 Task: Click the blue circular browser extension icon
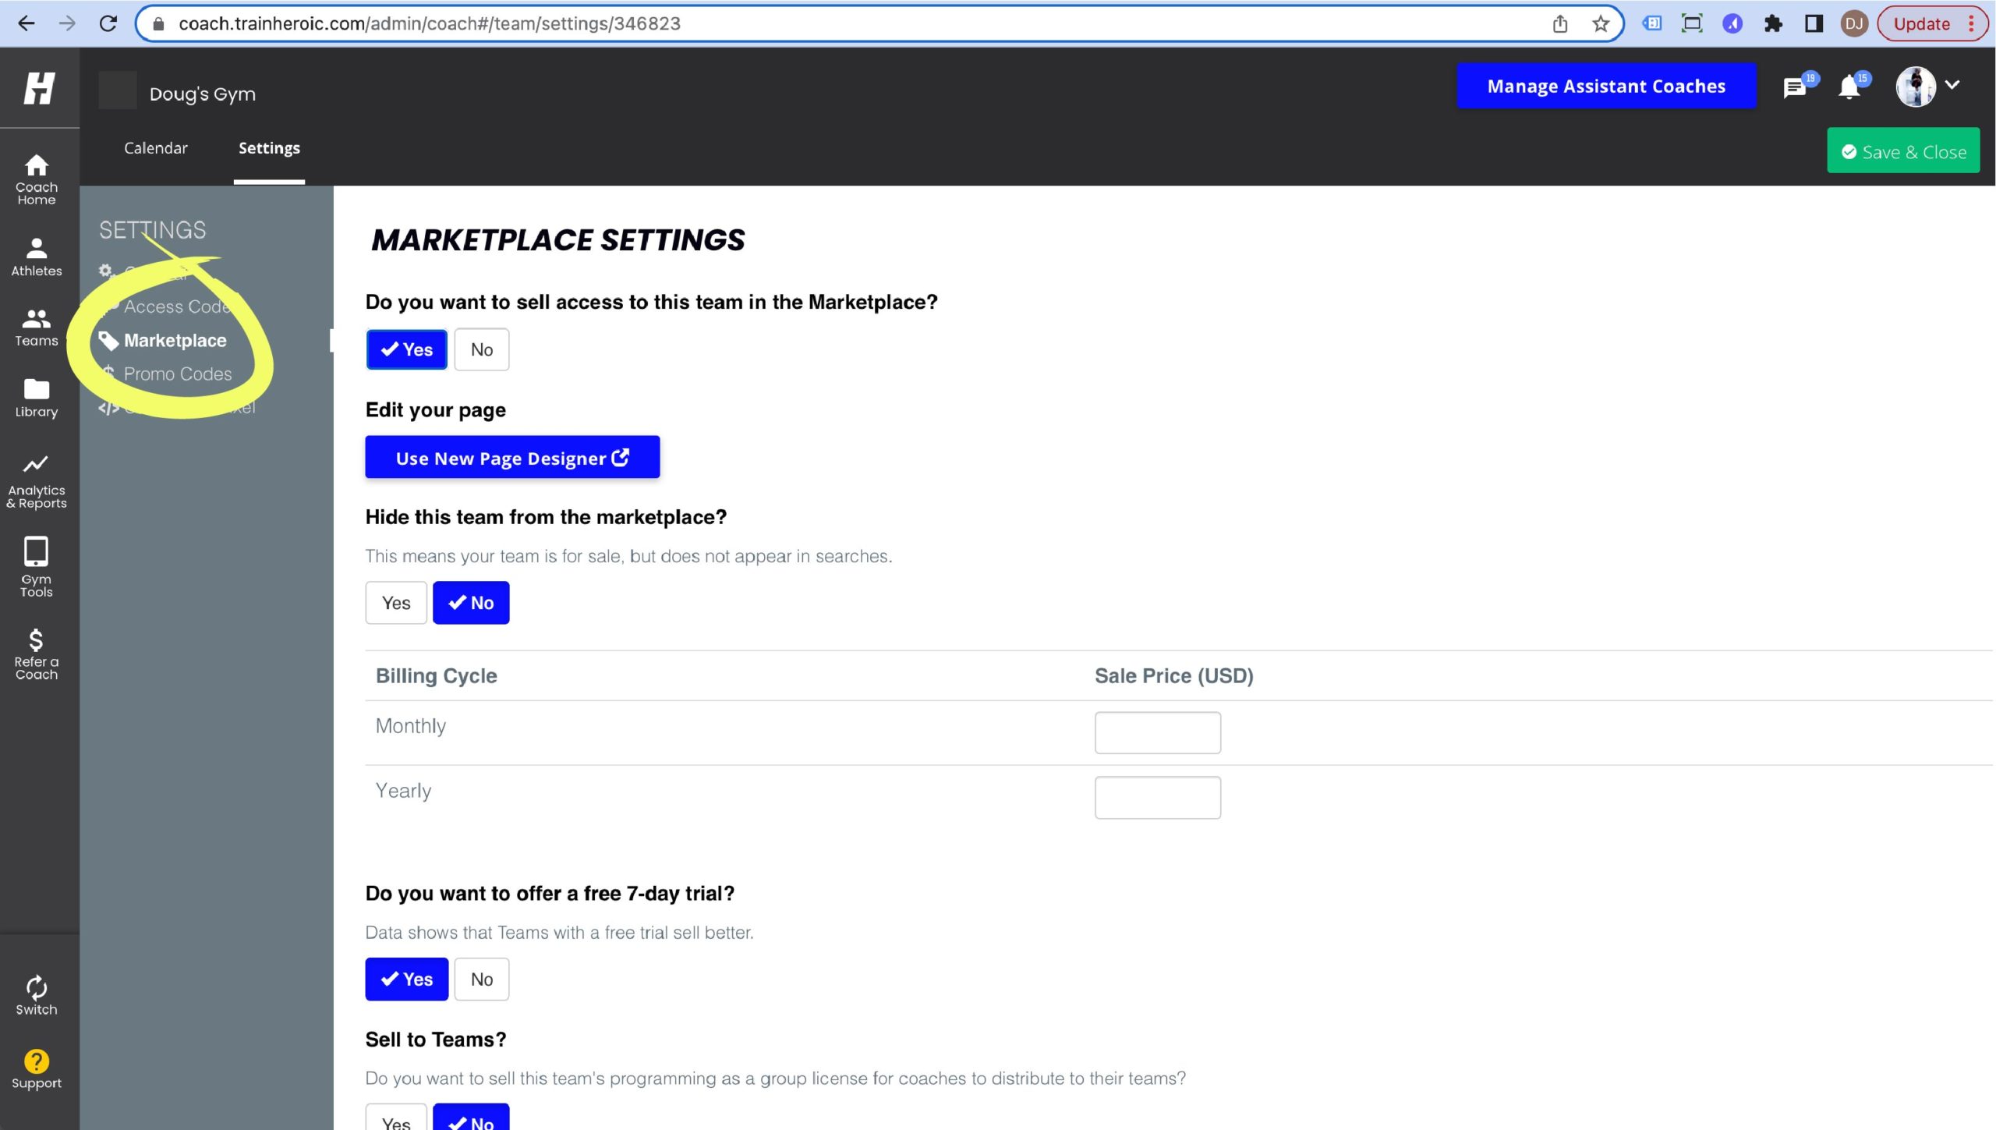(1732, 23)
